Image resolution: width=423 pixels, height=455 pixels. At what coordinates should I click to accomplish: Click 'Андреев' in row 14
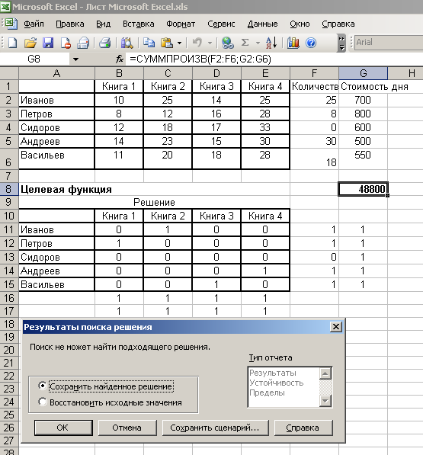click(x=57, y=271)
